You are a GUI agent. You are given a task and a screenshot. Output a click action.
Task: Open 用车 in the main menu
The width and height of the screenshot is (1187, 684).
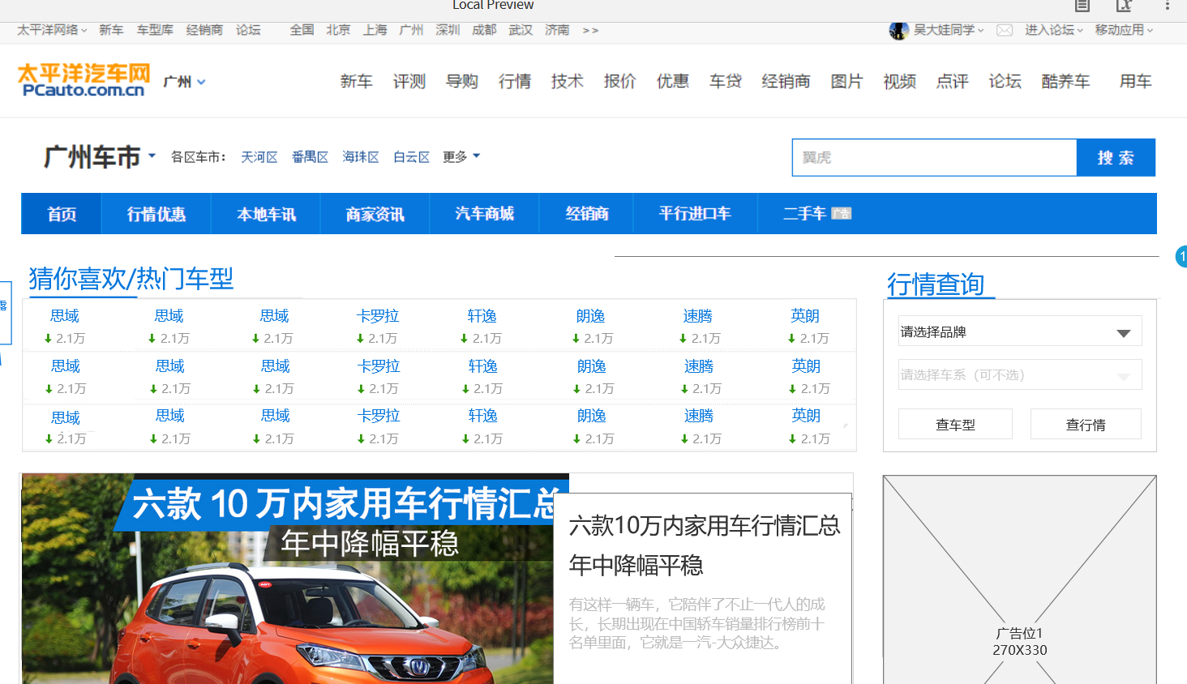[x=1136, y=81]
